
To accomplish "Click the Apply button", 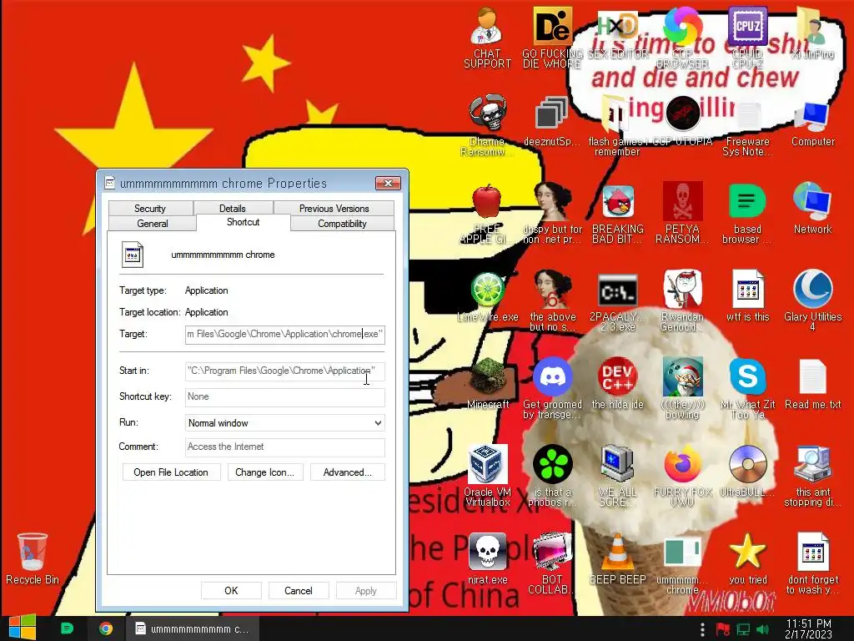I will point(366,591).
